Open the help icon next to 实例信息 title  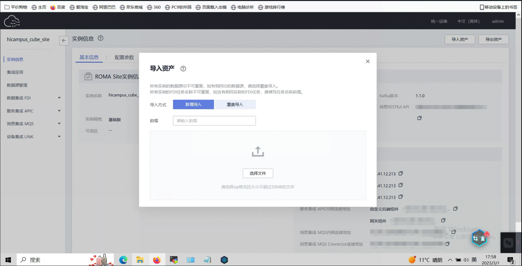coord(101,38)
